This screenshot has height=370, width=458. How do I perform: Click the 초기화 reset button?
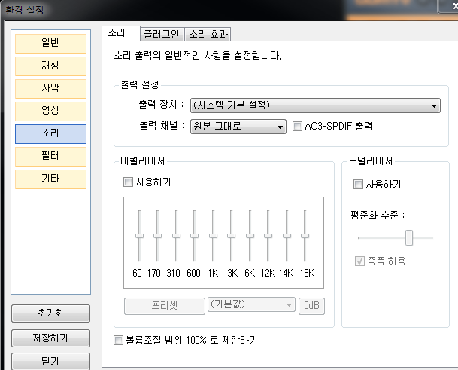pyautogui.click(x=50, y=313)
